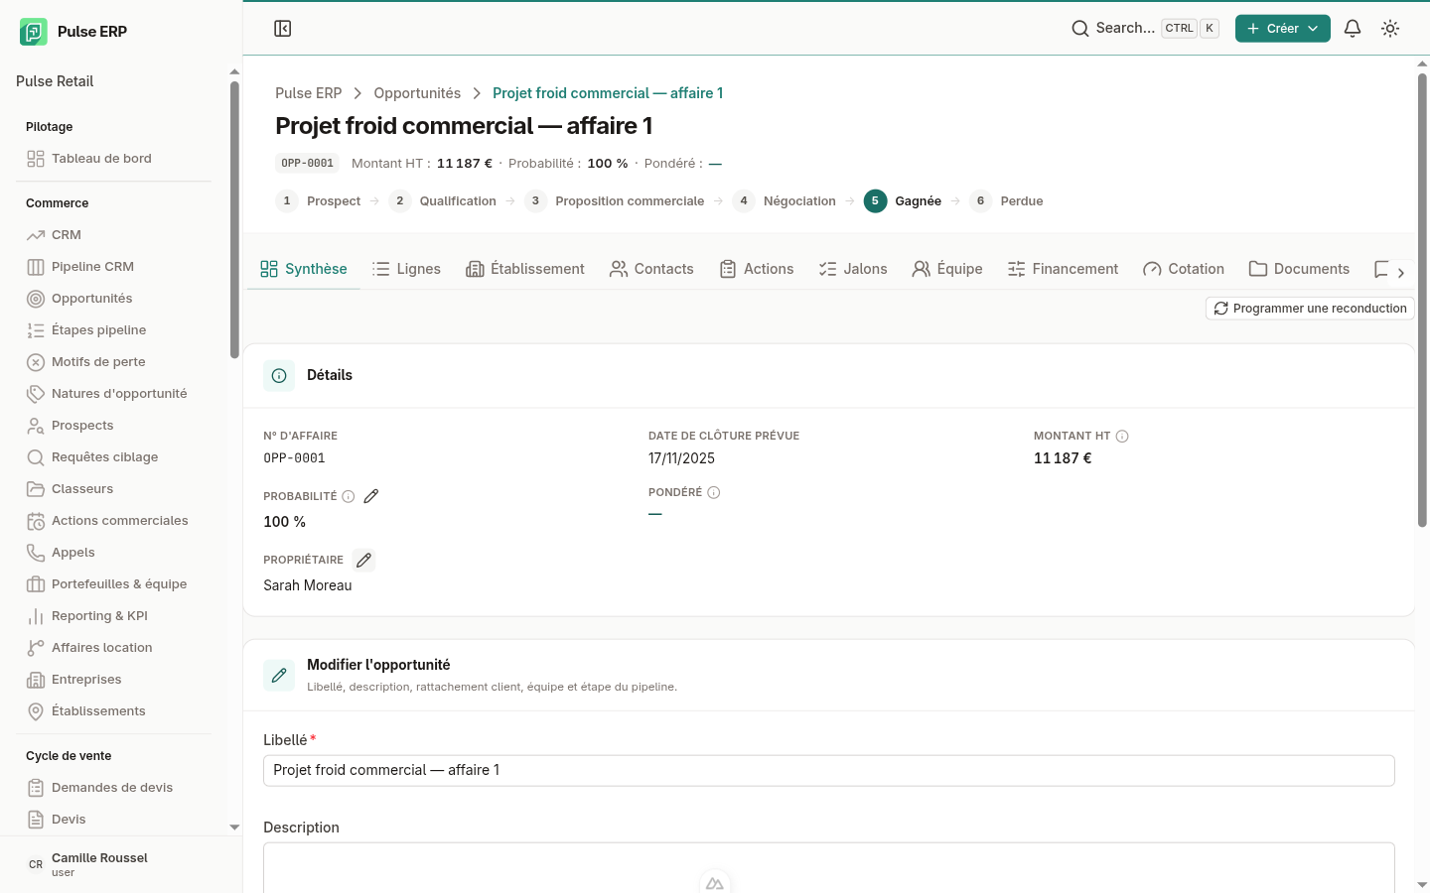
Task: Select the Gagnée pipeline stage
Action: (903, 201)
